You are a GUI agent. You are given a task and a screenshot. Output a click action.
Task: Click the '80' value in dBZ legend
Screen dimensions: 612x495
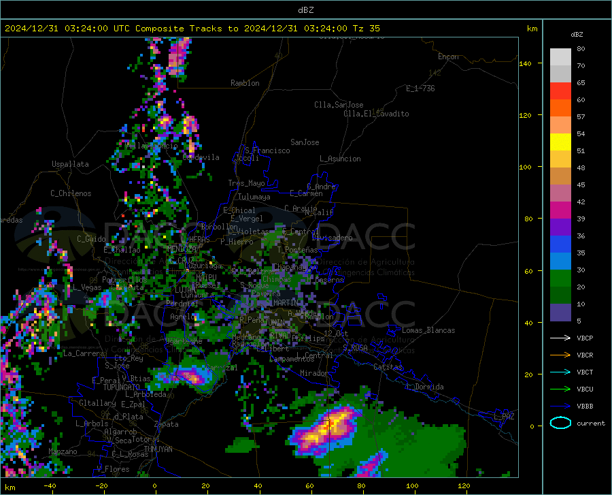pyautogui.click(x=581, y=49)
